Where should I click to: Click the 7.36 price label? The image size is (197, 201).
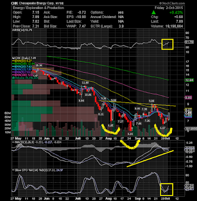(147, 121)
